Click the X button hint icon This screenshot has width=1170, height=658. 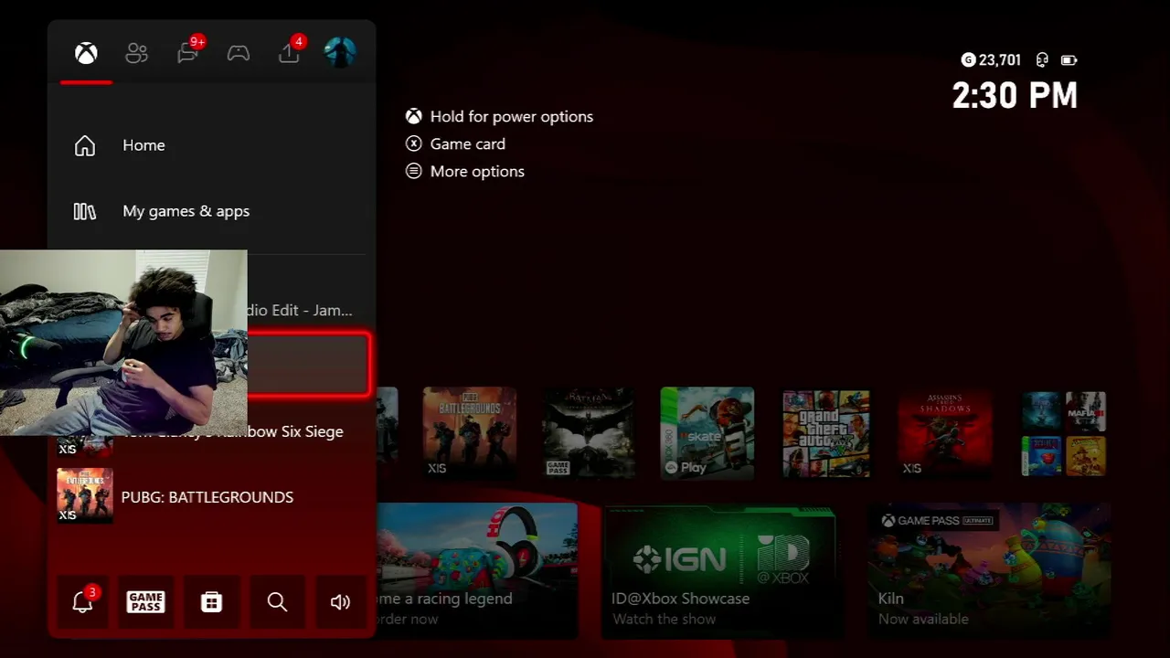pyautogui.click(x=414, y=143)
